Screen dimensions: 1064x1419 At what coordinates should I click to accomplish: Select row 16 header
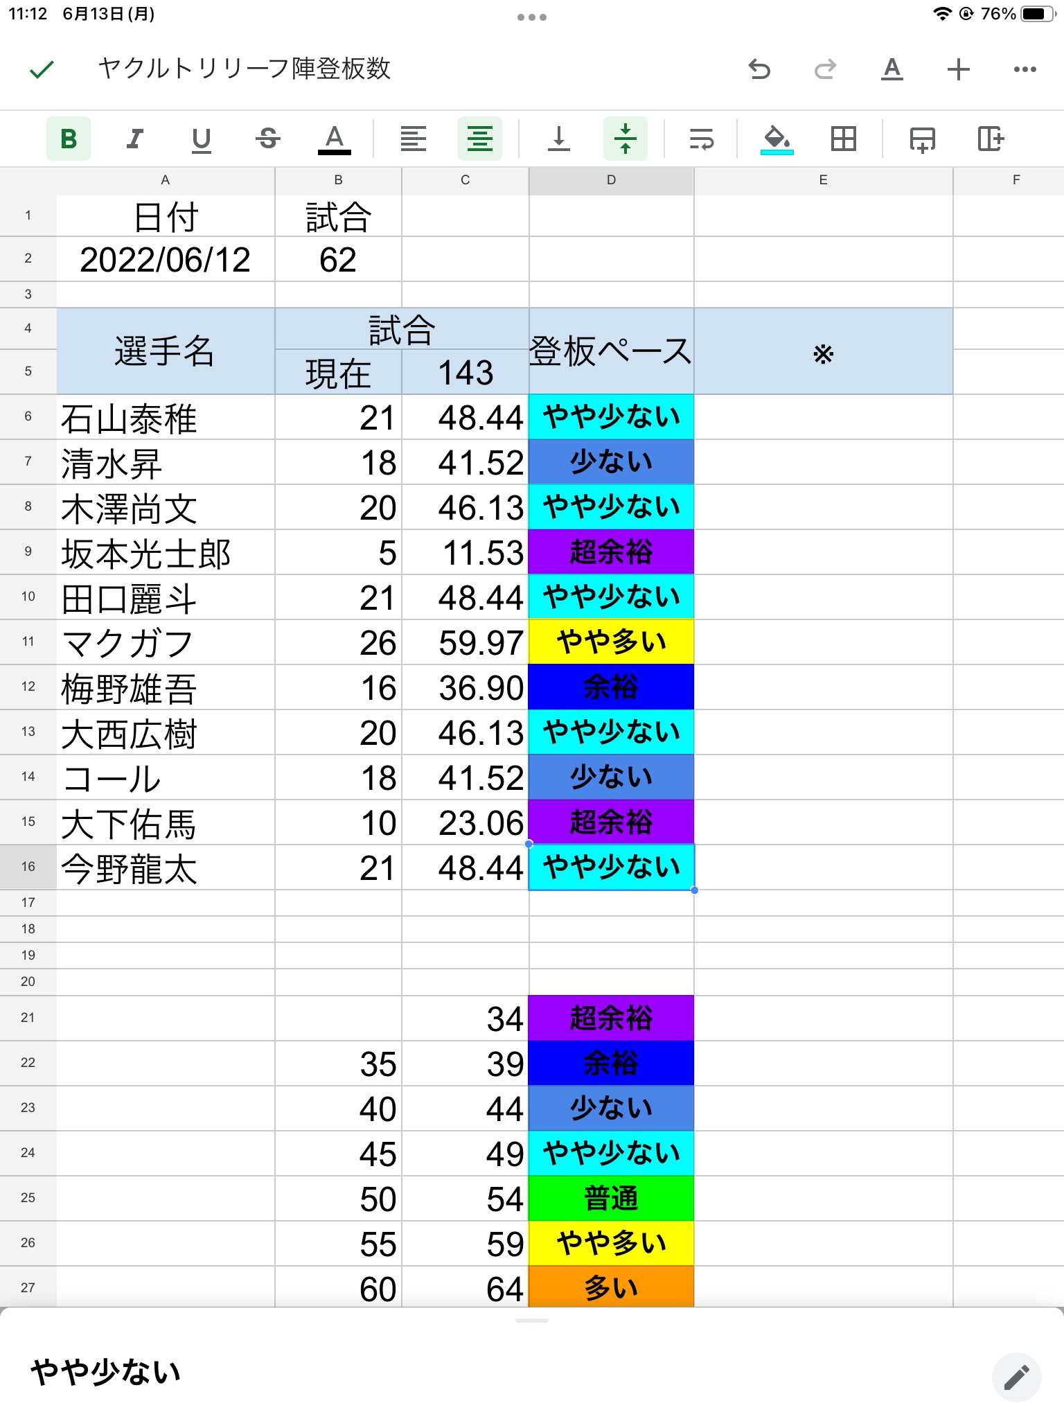(x=28, y=867)
